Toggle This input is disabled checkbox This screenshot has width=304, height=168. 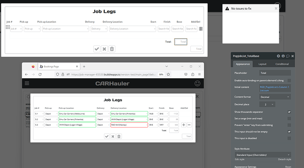[289, 138]
